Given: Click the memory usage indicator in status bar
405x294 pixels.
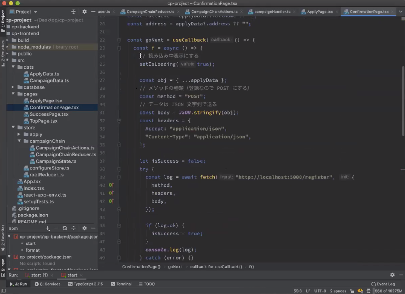Looking at the screenshot, I should click(388, 291).
